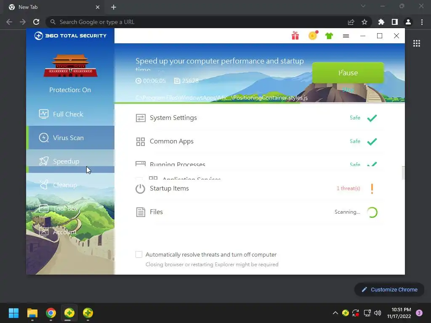The image size is (431, 323).
Task: Open the taskbar clock and date
Action: [x=399, y=313]
